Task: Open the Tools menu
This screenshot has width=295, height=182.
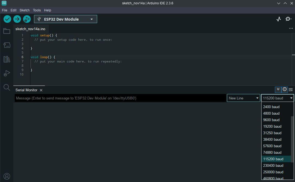Action: click(37, 10)
